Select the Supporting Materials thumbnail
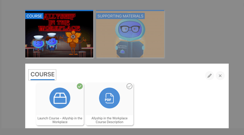The width and height of the screenshot is (244, 135). tap(130, 34)
